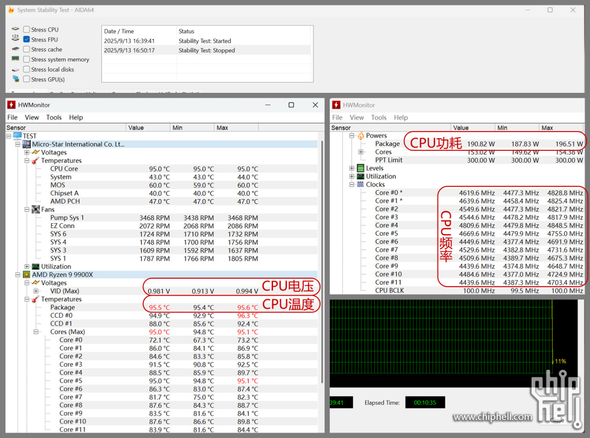
Task: Enable the Stress GPU(s) checkbox
Action: pyautogui.click(x=27, y=79)
